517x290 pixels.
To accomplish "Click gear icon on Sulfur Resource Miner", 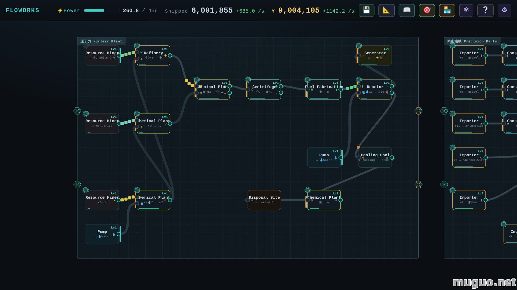I will coord(86,190).
